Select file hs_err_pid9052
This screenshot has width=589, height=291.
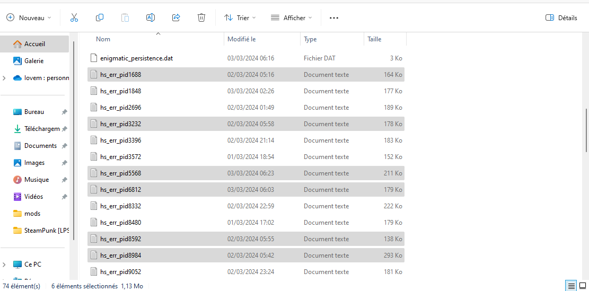click(246, 272)
